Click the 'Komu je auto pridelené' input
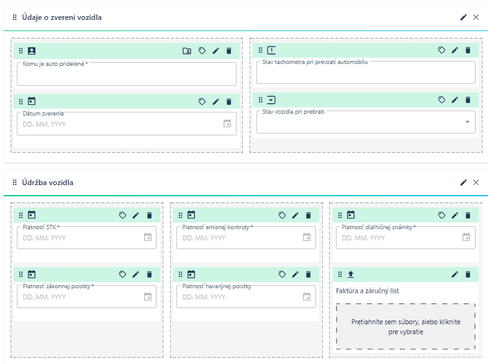Screen dimensions: 488x364 coord(127,75)
